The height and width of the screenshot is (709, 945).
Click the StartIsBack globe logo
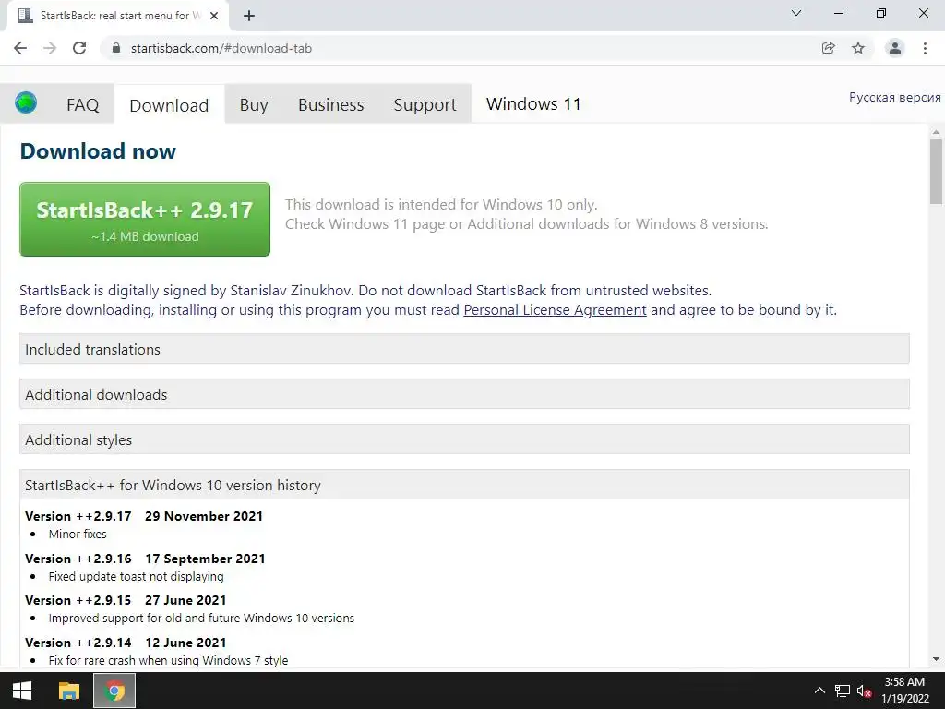(26, 102)
